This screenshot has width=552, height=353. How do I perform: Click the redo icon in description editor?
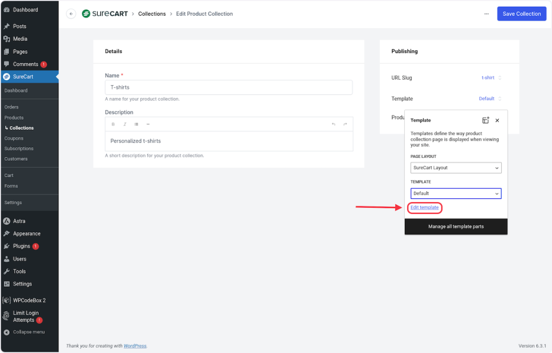pyautogui.click(x=345, y=124)
